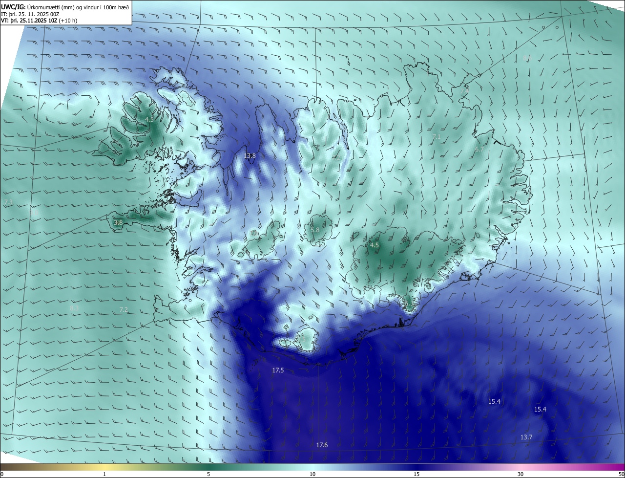Screen dimensions: 625x478
Task: Click the 13.7 value in the southeast sea
Action: pos(526,437)
